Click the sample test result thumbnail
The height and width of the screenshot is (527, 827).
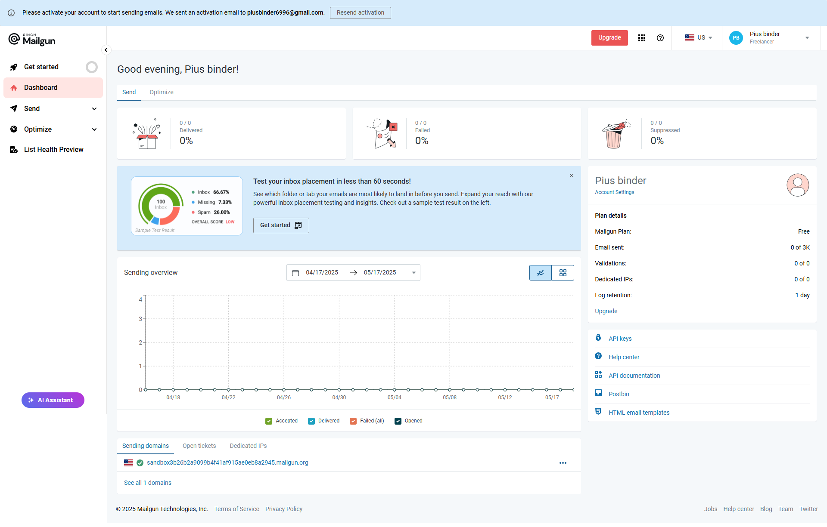click(x=187, y=206)
